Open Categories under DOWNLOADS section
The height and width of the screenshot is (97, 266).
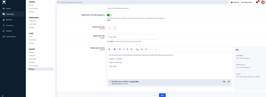click(32, 21)
